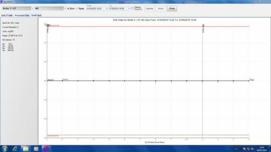Screen dimensions: 271x152
Task: Select the Zero radio button
Action: [x=68, y=8]
